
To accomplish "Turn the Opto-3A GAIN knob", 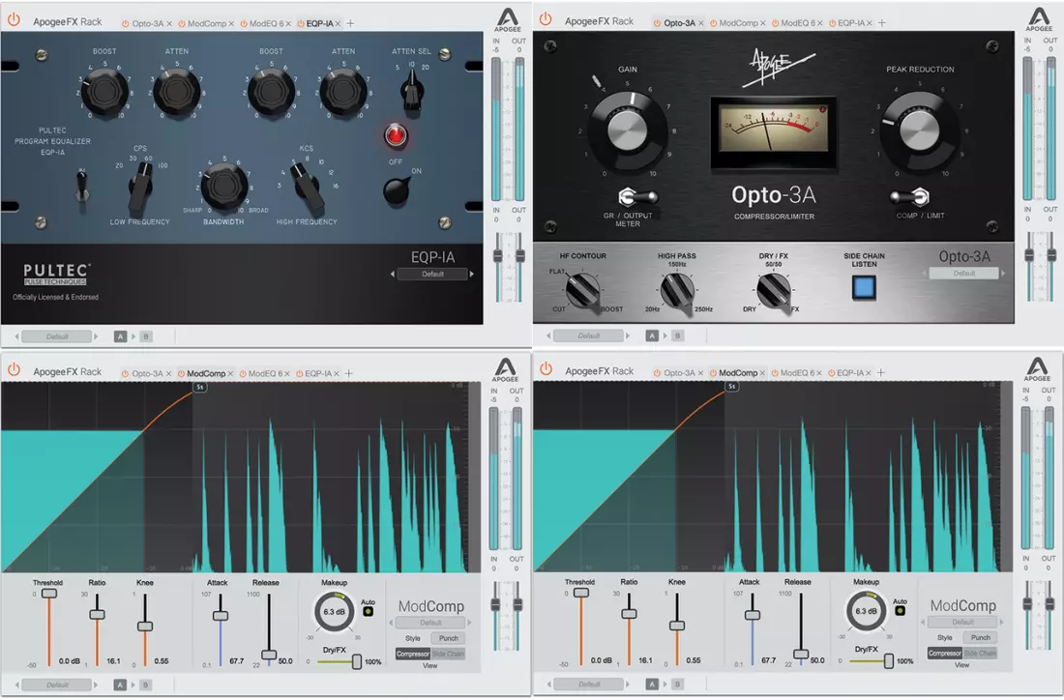I will tap(628, 131).
